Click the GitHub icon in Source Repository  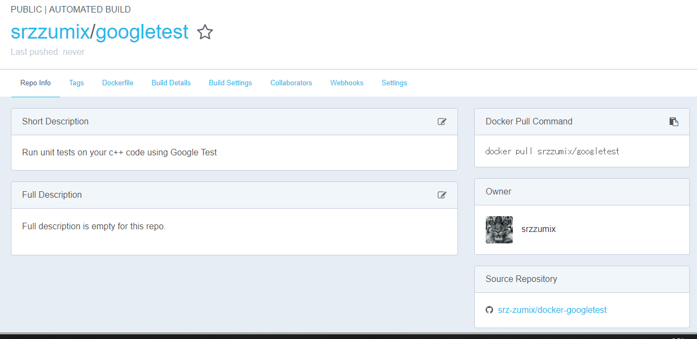pyautogui.click(x=489, y=310)
